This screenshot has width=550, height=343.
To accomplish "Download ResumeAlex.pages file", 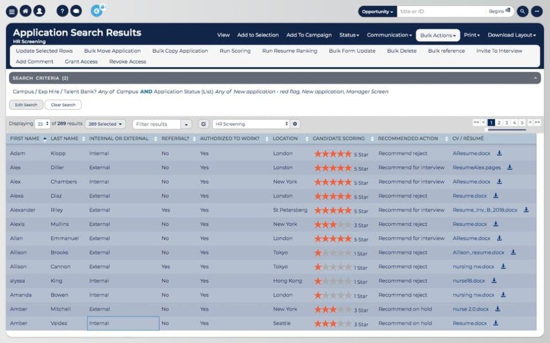I will click(510, 167).
